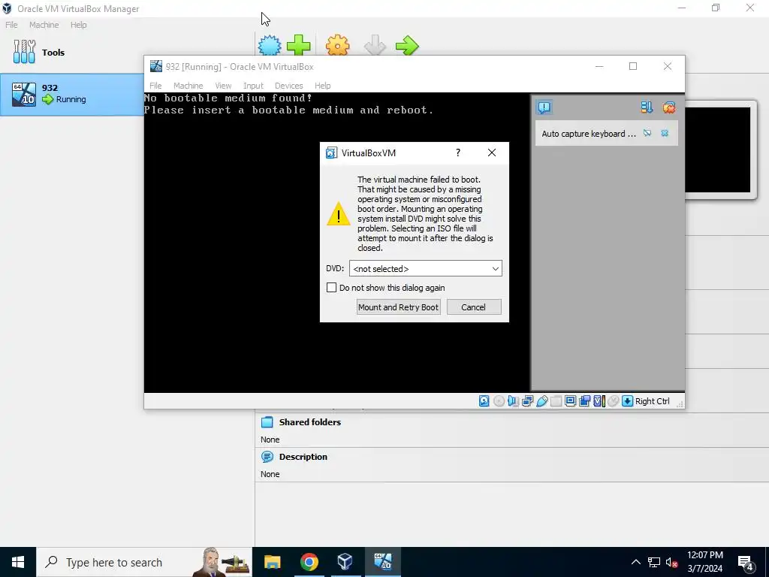
Task: Click the New VM starburst icon in Manager toolbar
Action: [270, 46]
